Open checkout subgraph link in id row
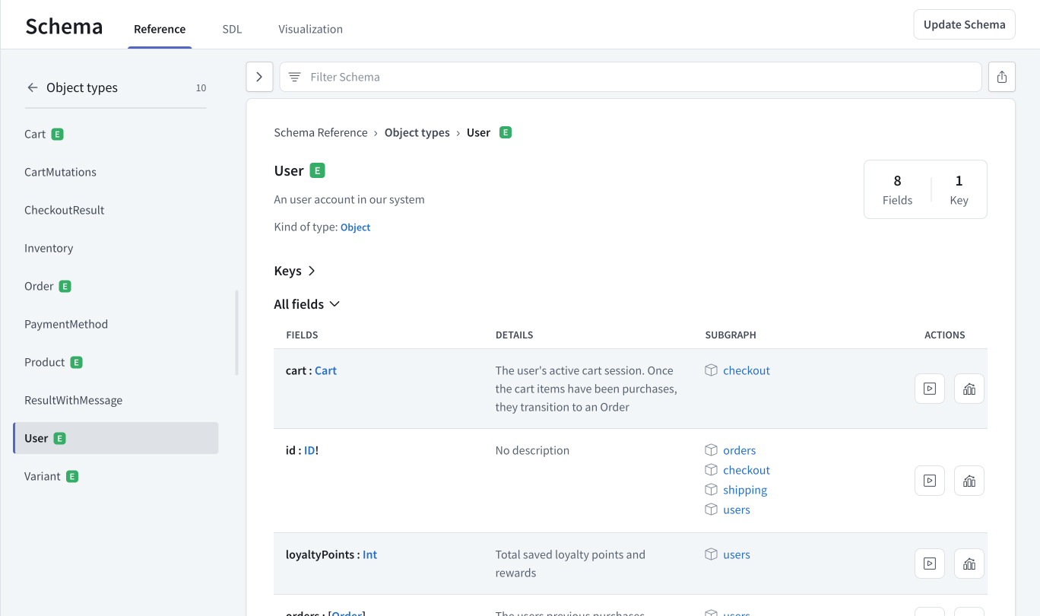 (x=747, y=470)
